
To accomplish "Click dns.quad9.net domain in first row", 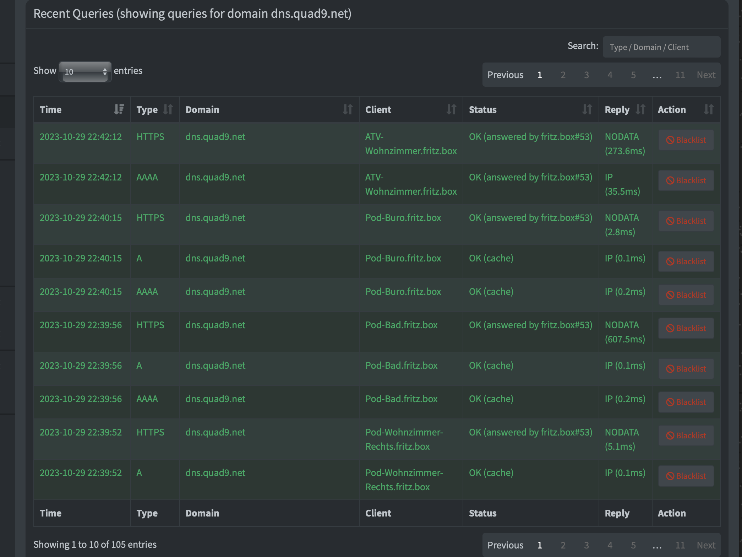I will click(x=215, y=137).
